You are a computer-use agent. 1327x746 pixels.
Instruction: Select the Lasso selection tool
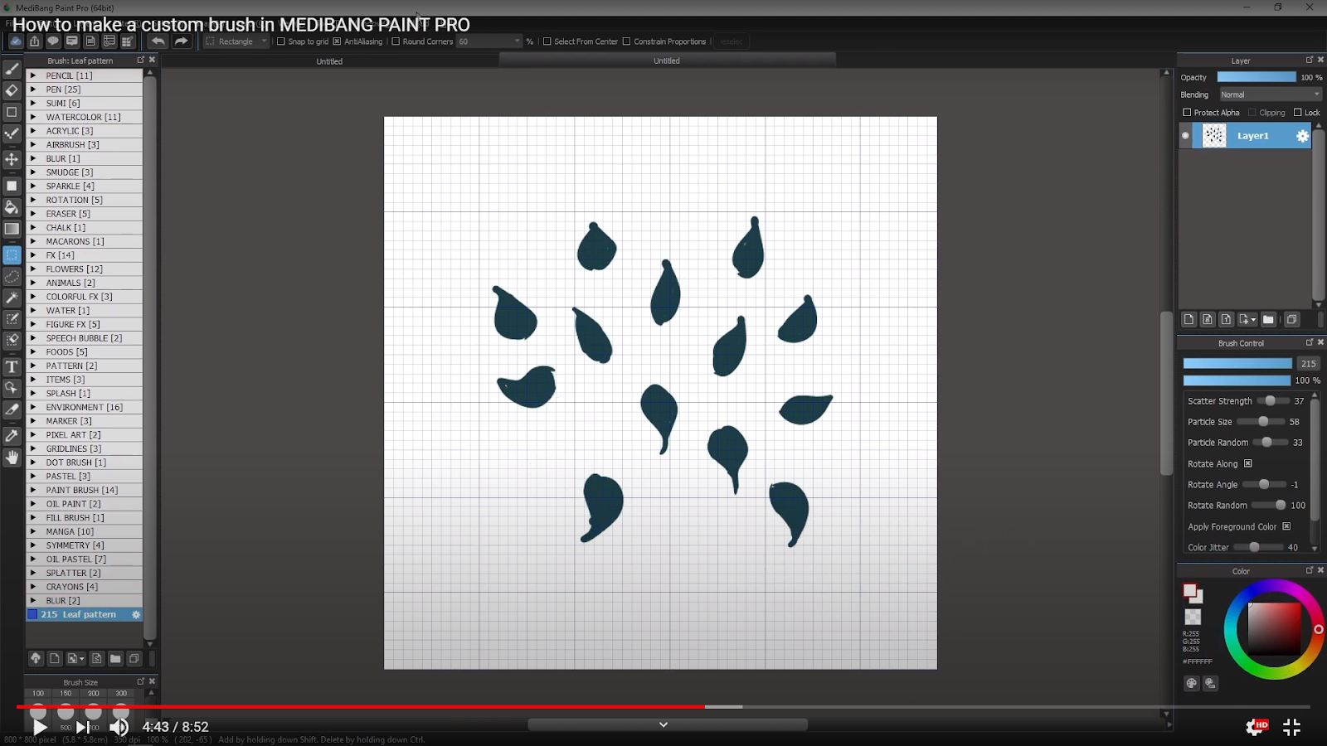12,276
